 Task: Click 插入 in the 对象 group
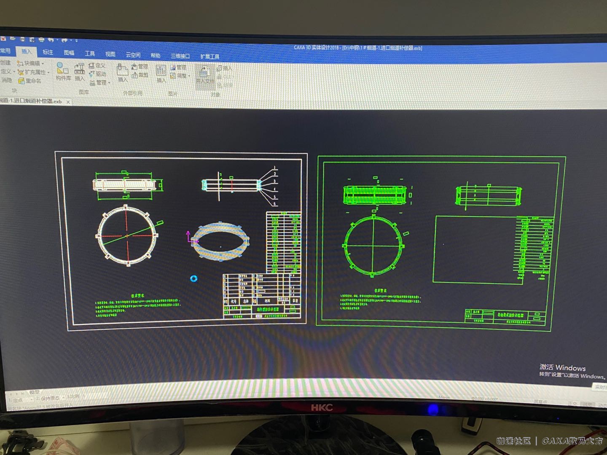click(x=225, y=68)
